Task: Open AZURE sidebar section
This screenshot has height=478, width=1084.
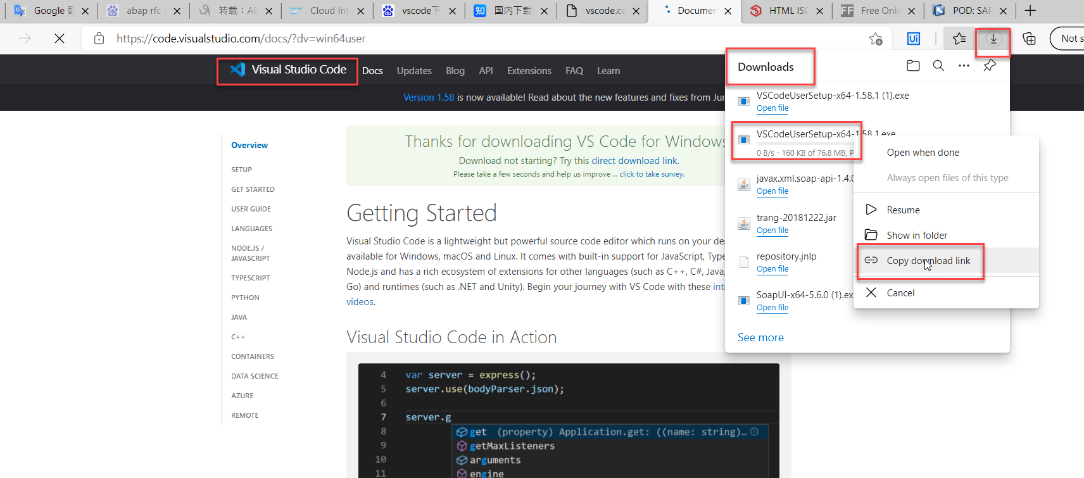Action: pyautogui.click(x=242, y=396)
